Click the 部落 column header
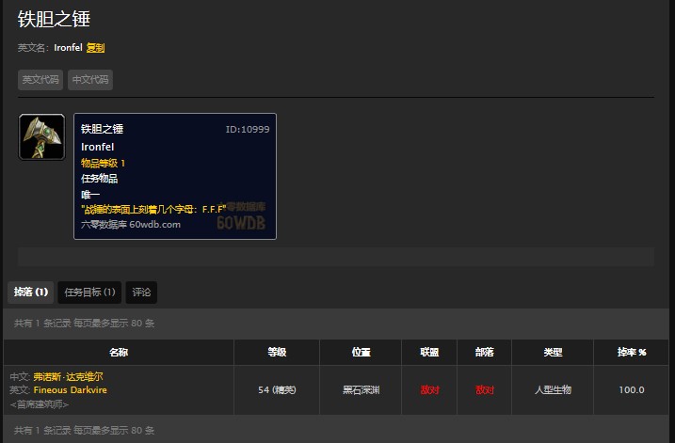The height and width of the screenshot is (443, 675). point(485,353)
